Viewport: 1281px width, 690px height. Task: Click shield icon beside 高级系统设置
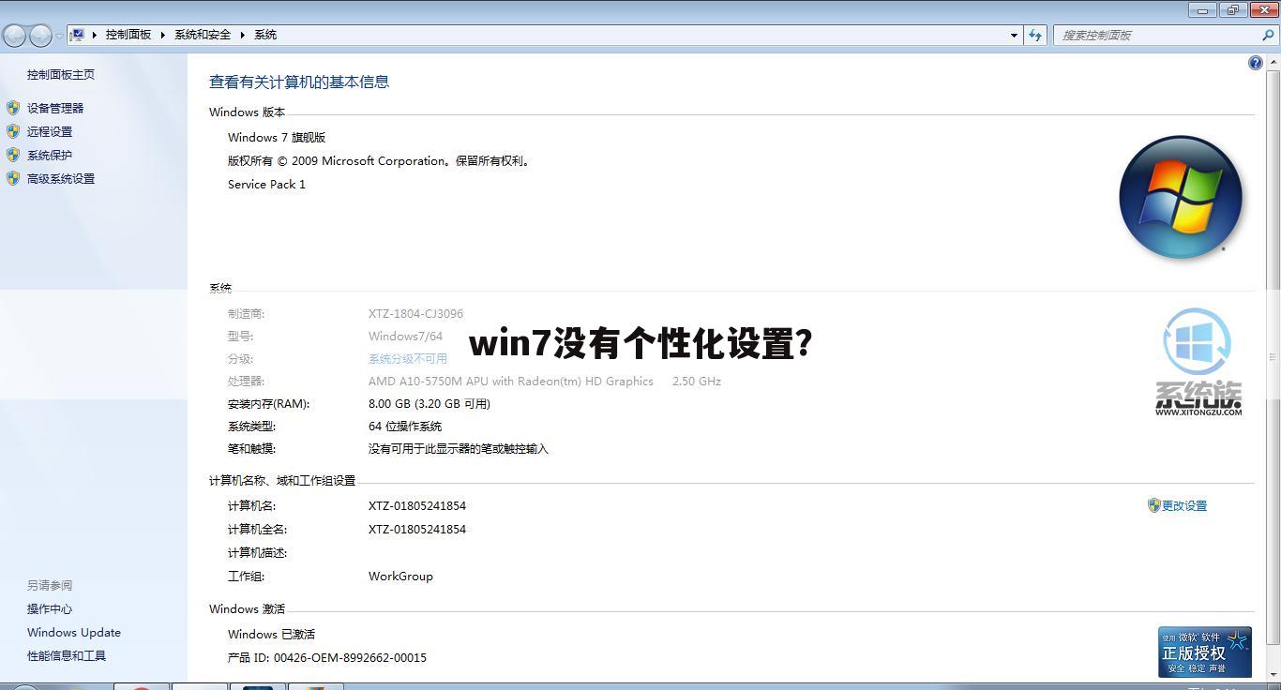coord(13,178)
